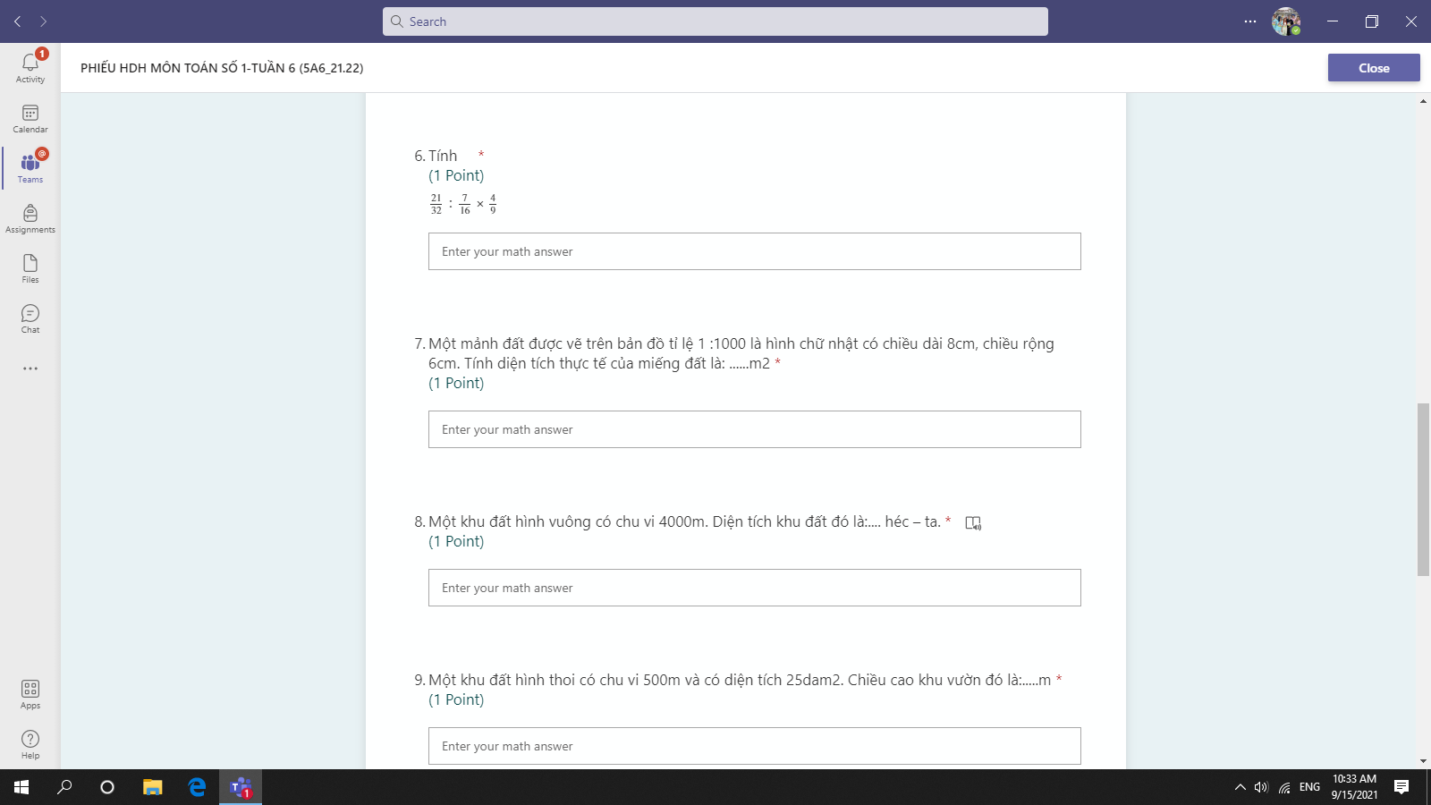
Task: Click Microsoft Teams taskbar icon
Action: [x=241, y=787]
